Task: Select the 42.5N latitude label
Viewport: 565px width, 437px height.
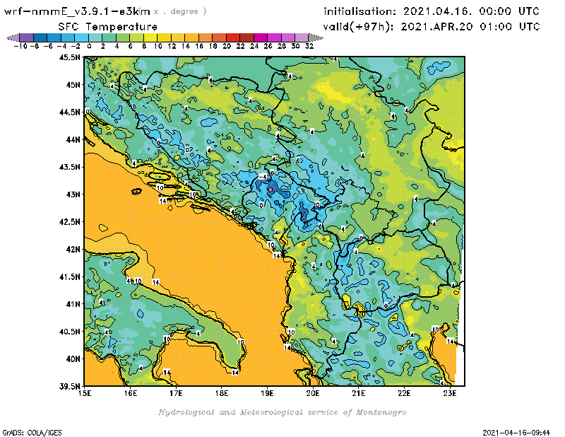Action: click(69, 221)
